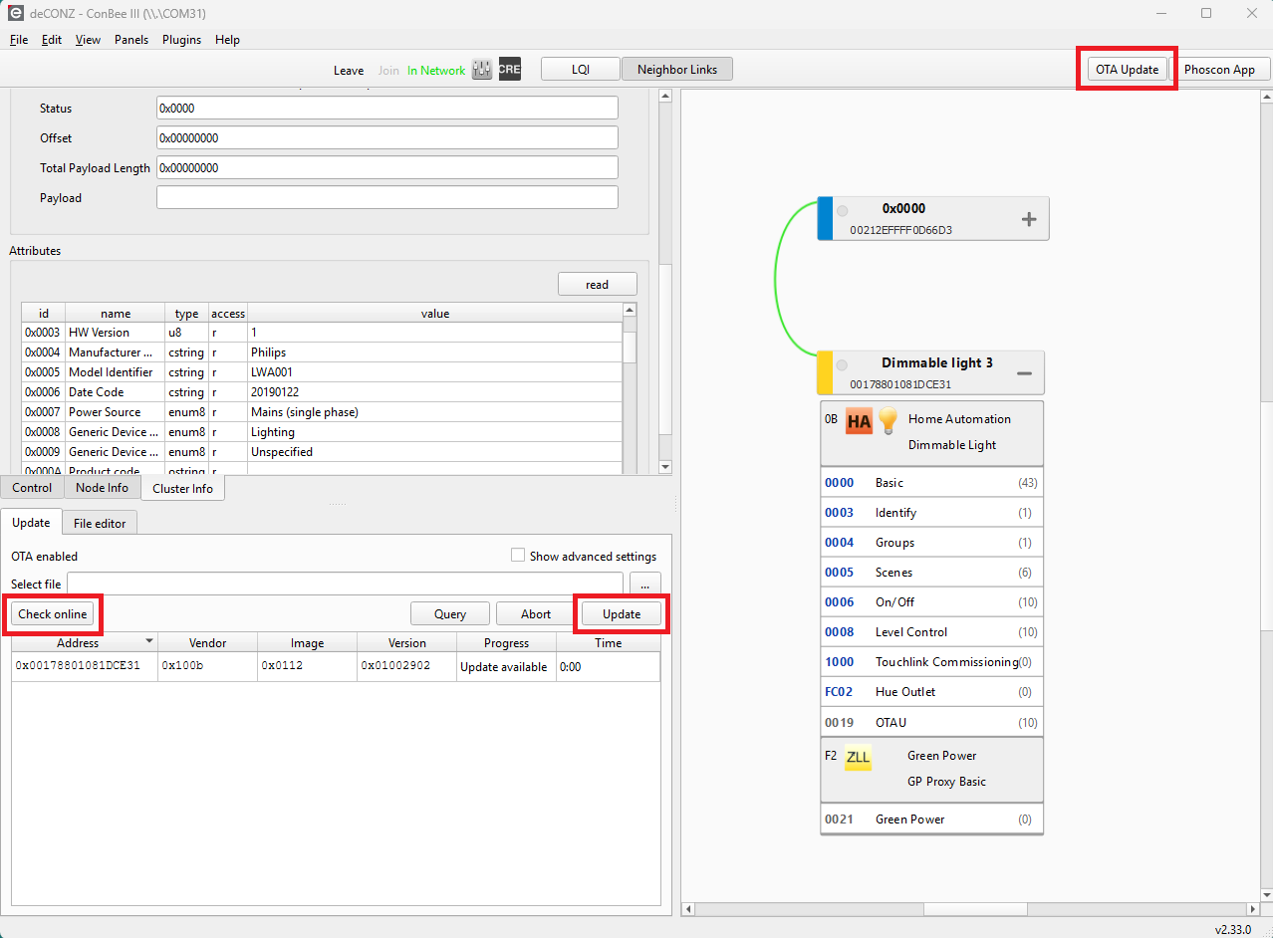The width and height of the screenshot is (1273, 938).
Task: Click the orange HA Home Automation icon
Action: tap(858, 421)
